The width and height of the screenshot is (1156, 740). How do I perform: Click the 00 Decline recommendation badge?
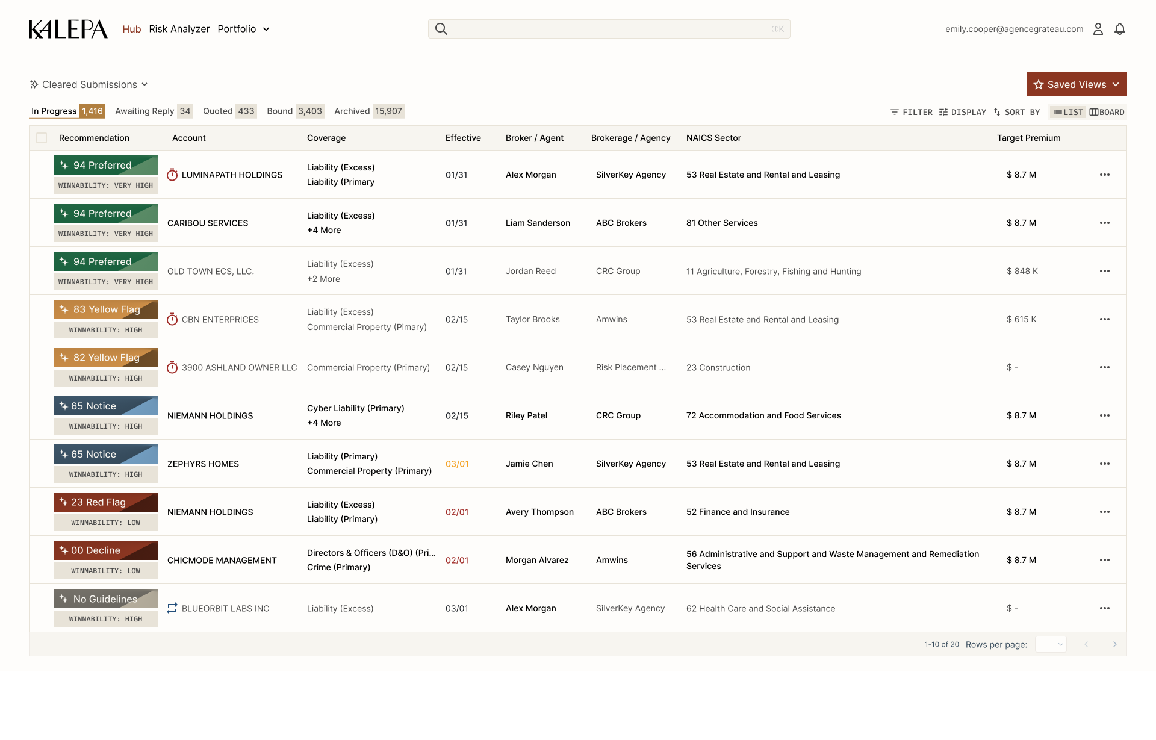[106, 550]
